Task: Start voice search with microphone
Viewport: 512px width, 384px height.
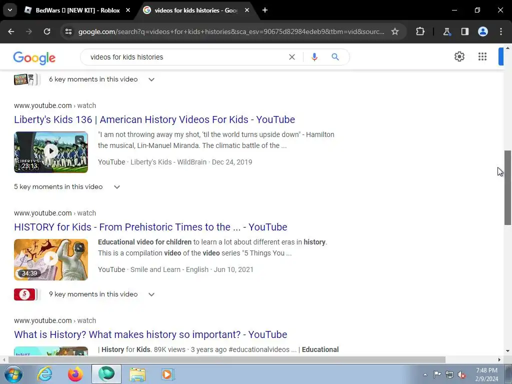Action: (x=314, y=57)
